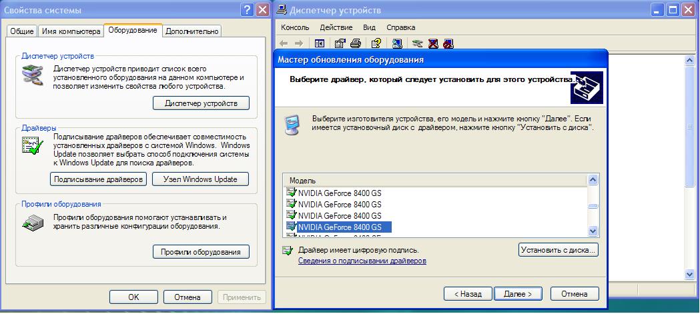Click the Подписывание драйверов button
700x314 pixels.
98,179
